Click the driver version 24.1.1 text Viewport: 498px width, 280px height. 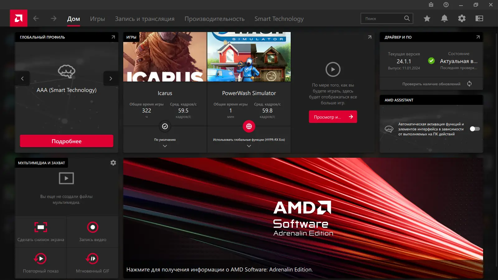click(404, 61)
